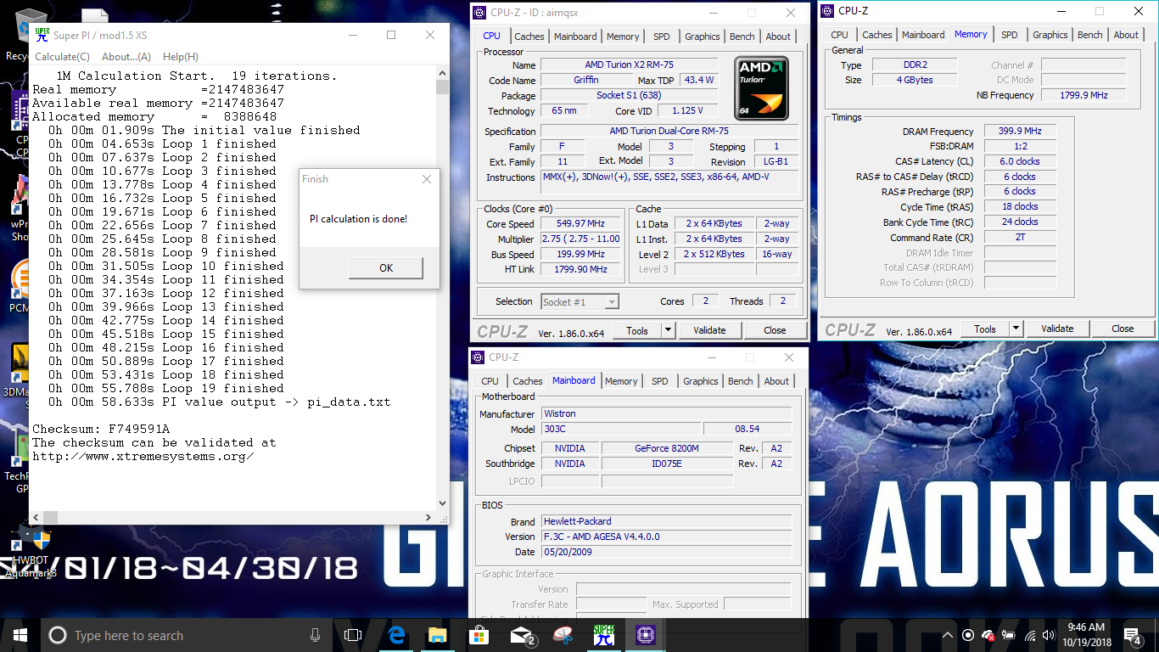The height and width of the screenshot is (652, 1159).
Task: Click OK in the Finish dialog
Action: pos(386,267)
